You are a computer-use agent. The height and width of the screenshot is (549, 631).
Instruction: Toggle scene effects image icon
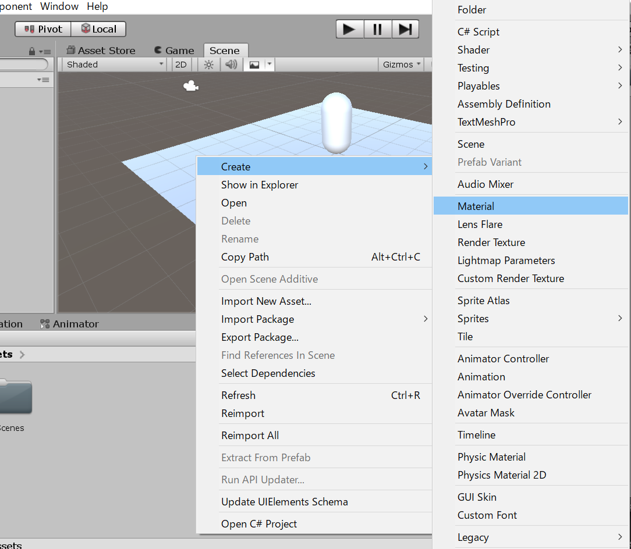coord(254,65)
